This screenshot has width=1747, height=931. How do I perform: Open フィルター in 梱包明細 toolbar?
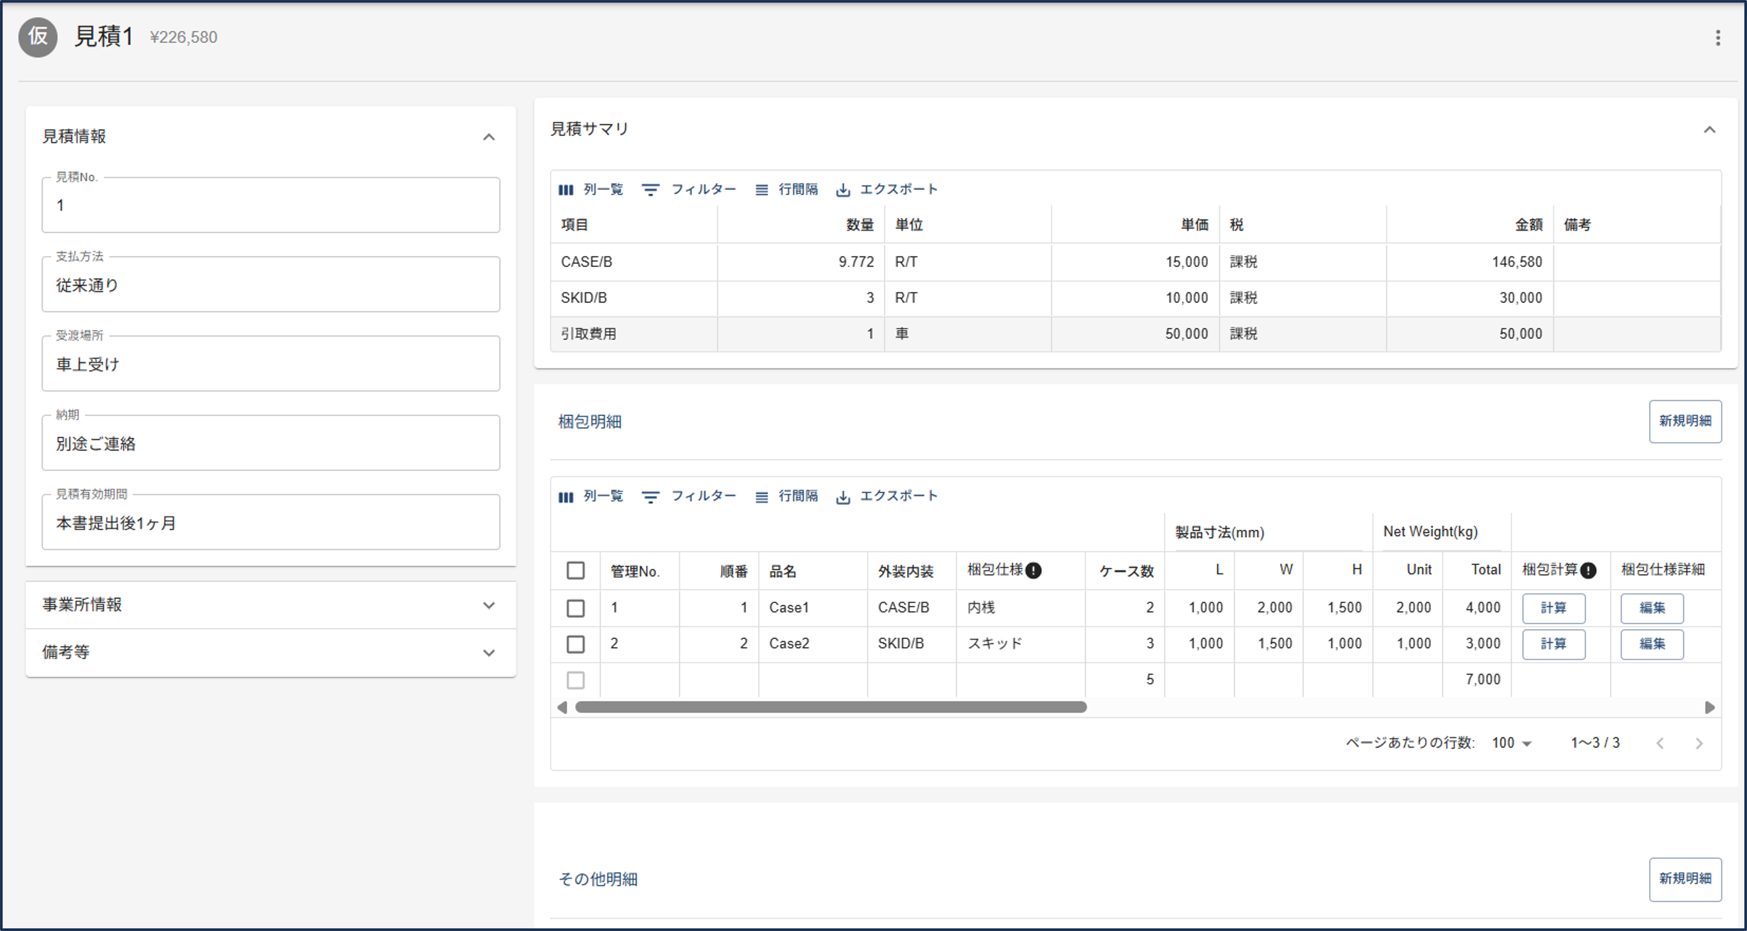[688, 496]
